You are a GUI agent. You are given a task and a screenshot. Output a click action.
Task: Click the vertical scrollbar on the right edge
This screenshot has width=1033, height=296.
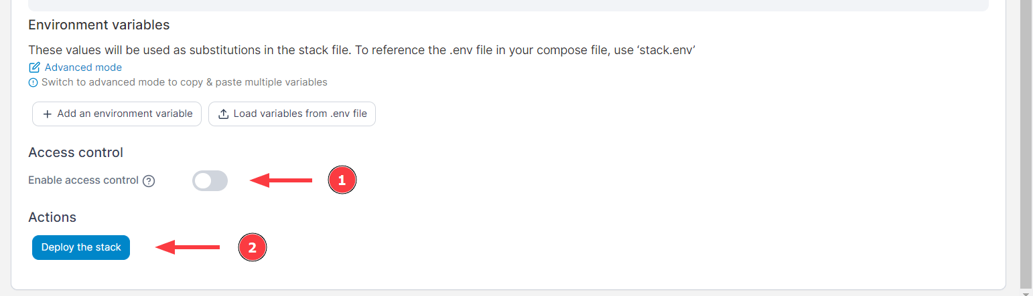pos(1026,134)
